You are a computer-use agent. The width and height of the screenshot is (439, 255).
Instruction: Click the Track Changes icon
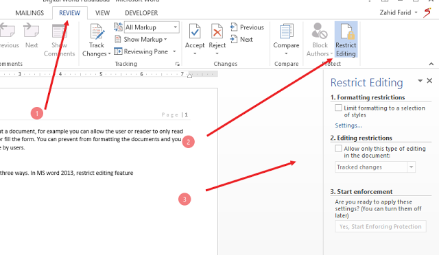coord(97,32)
